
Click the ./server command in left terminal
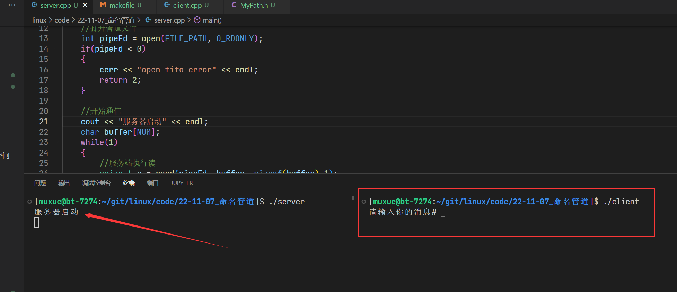(287, 202)
